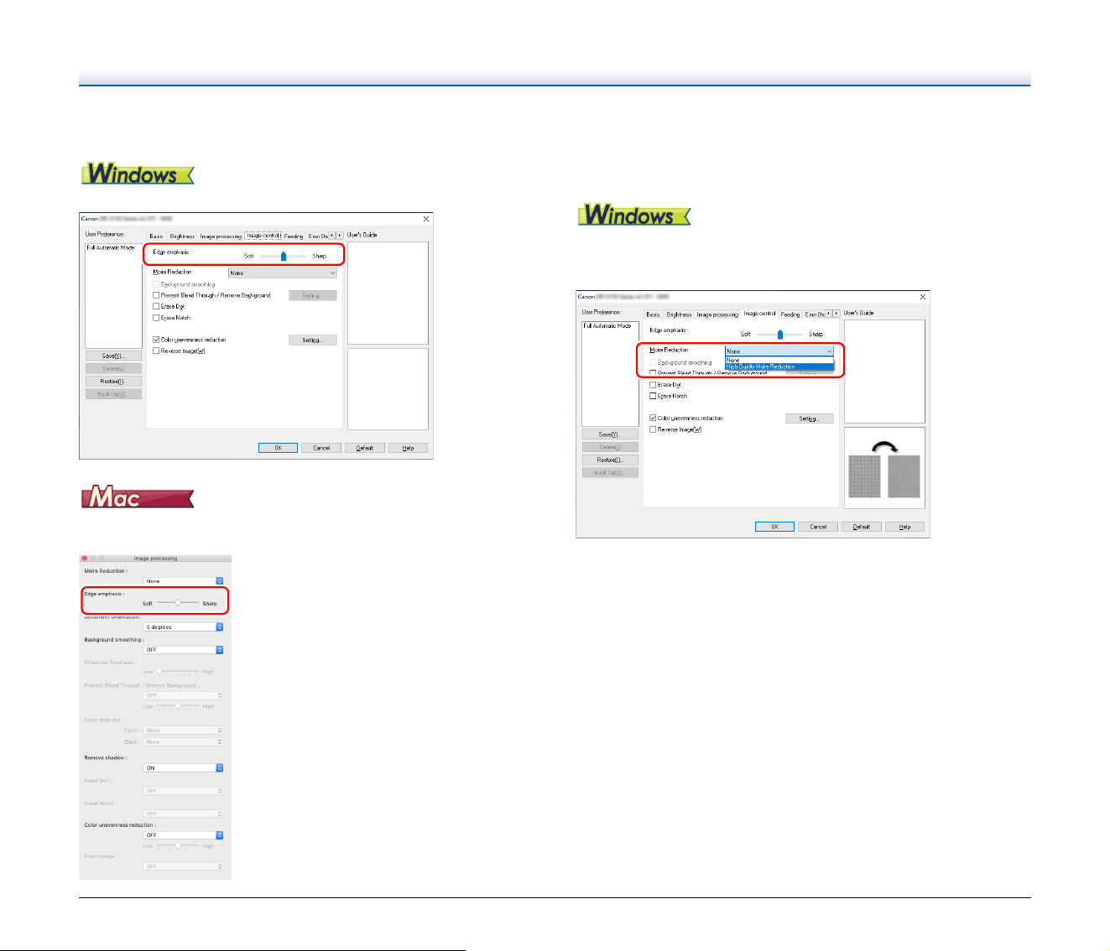Collapse the expanded Moire Reduction combo box
Image resolution: width=1110 pixels, height=951 pixels.
[x=779, y=351]
